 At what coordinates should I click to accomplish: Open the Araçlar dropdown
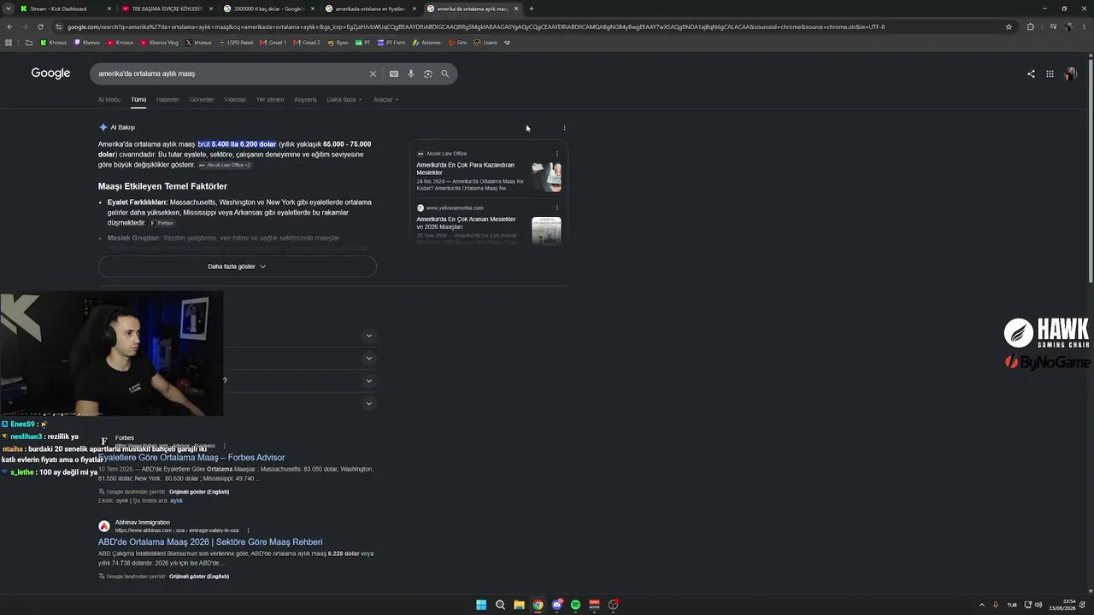tap(385, 100)
